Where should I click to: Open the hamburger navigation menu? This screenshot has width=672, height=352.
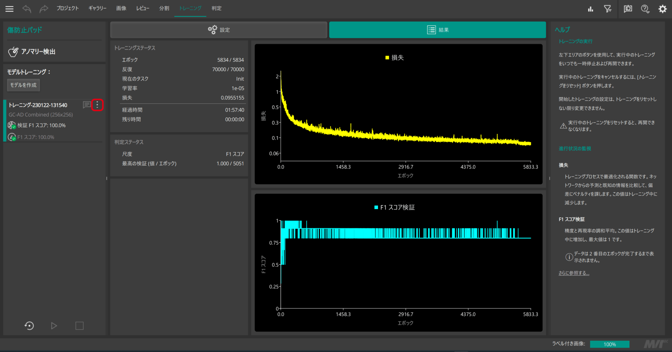9,9
